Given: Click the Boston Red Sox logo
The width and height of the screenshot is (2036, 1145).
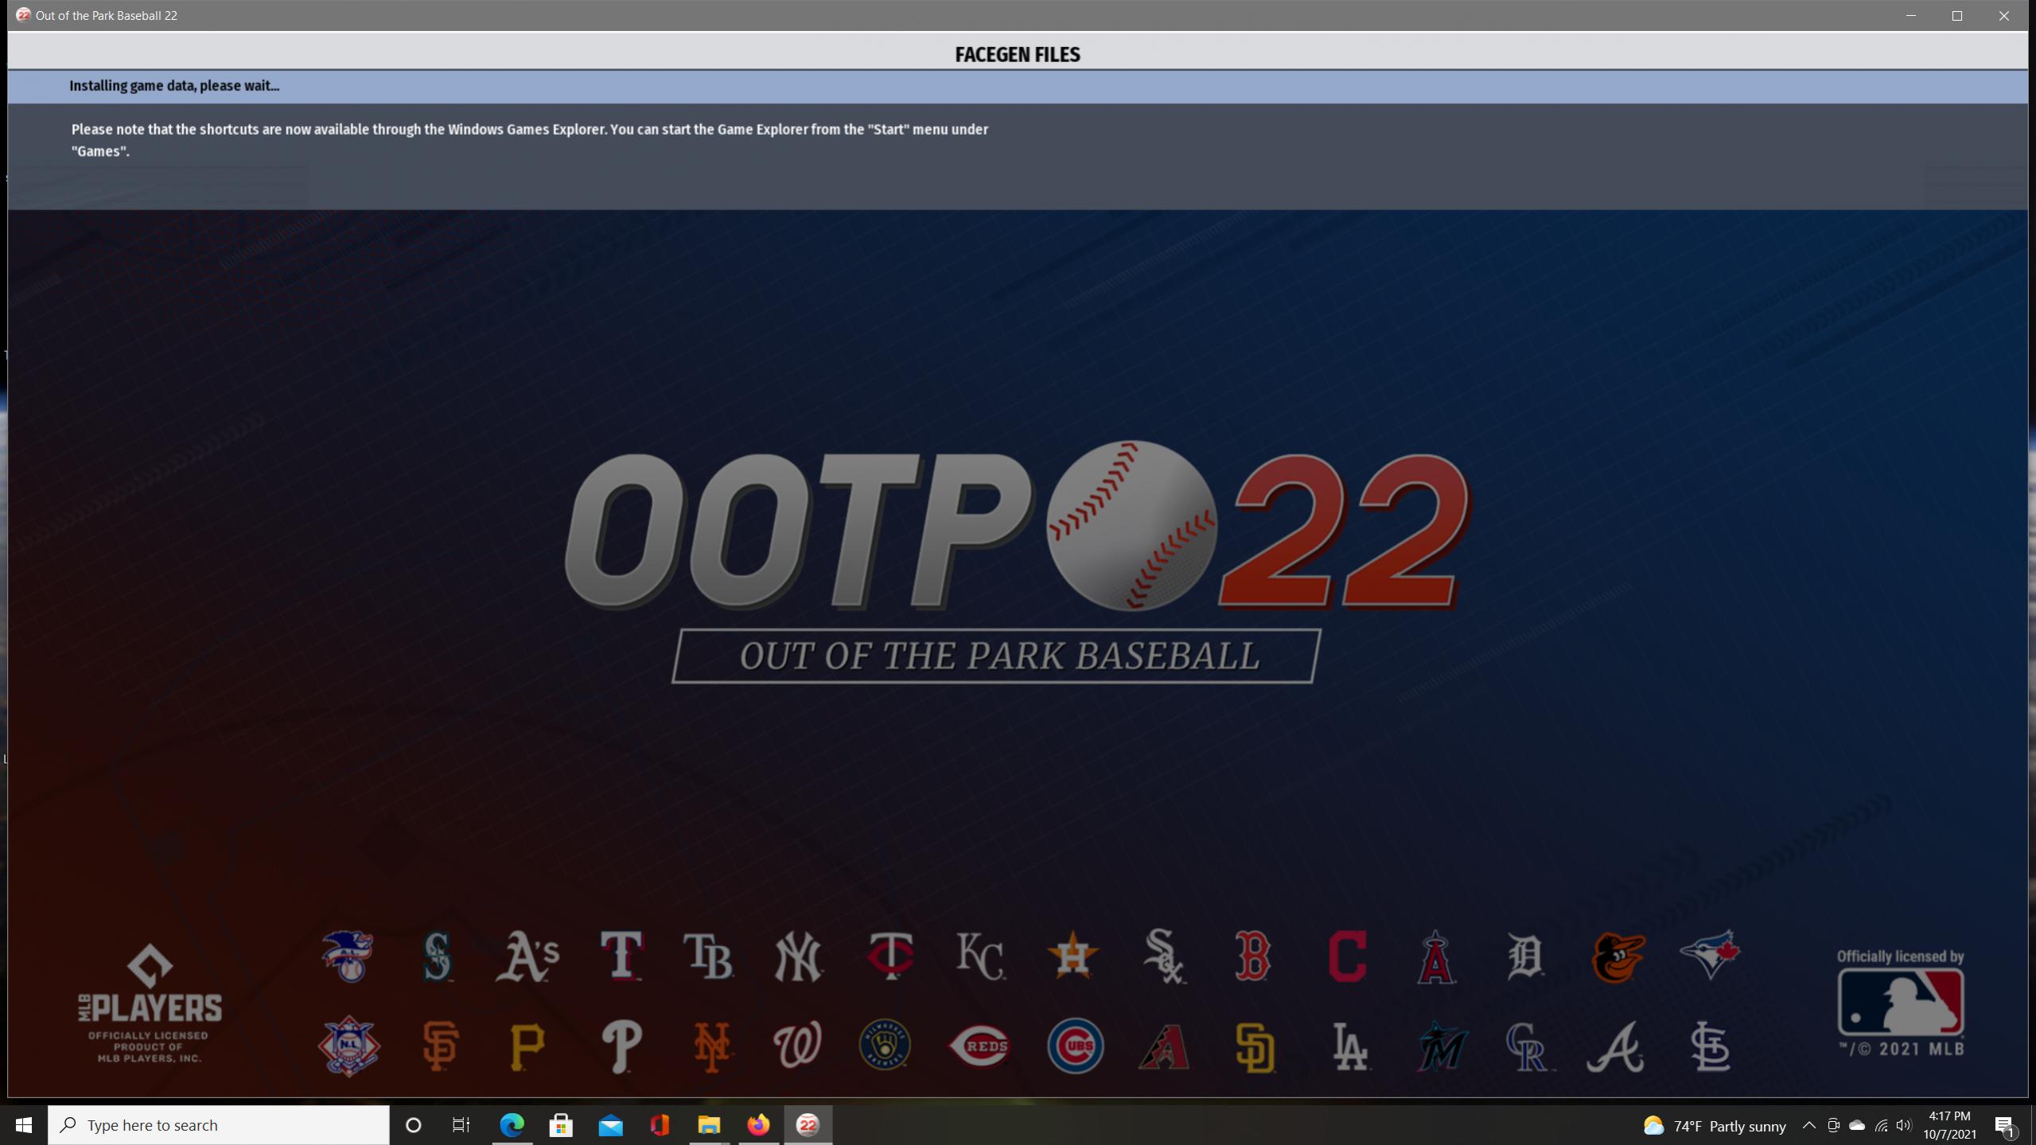Looking at the screenshot, I should click(1253, 956).
